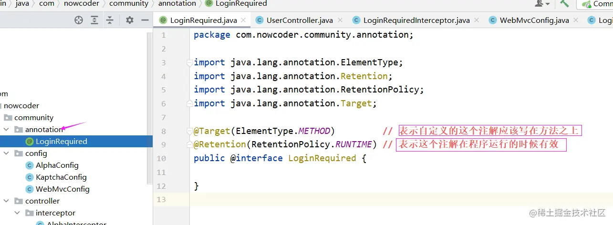Select the community package in tree
This screenshot has height=225, width=613.
pos(34,117)
